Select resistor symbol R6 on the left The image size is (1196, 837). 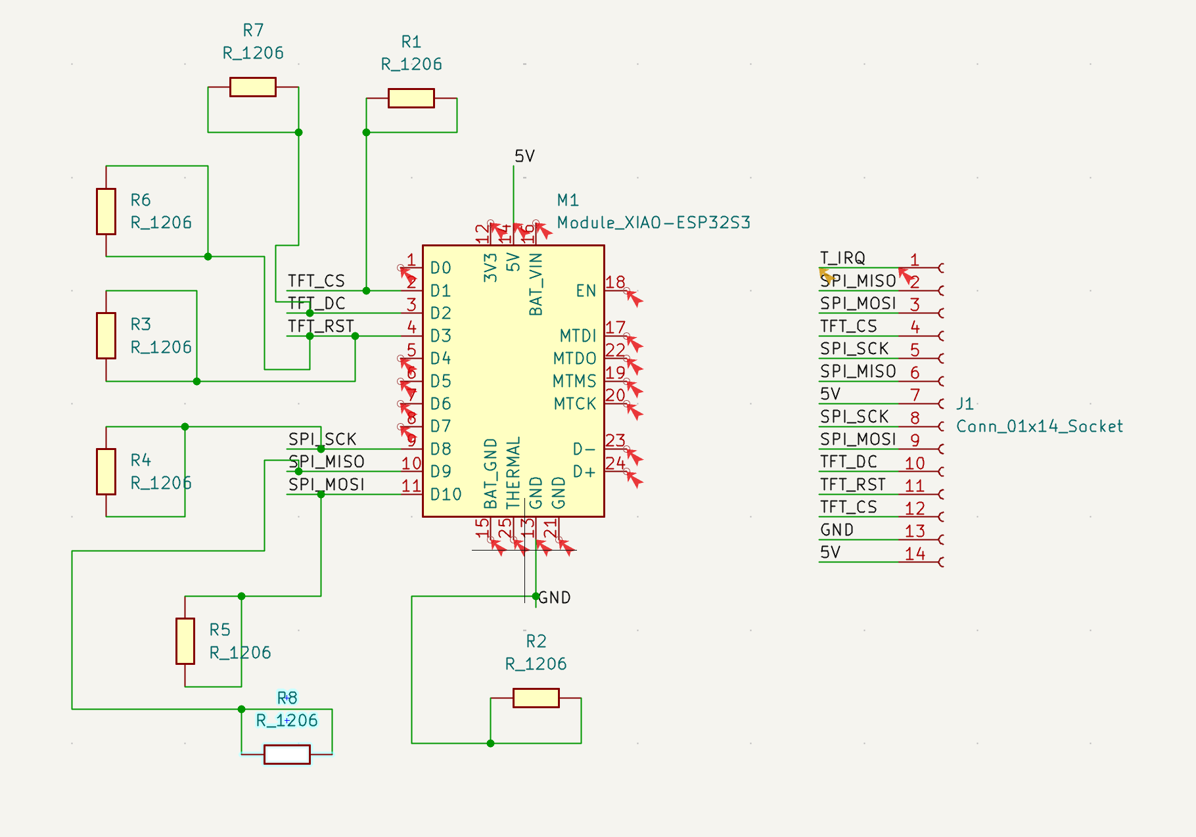tap(106, 212)
